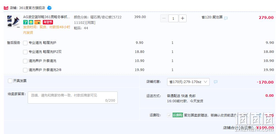Click the green 运费险 badge

[178, 115]
